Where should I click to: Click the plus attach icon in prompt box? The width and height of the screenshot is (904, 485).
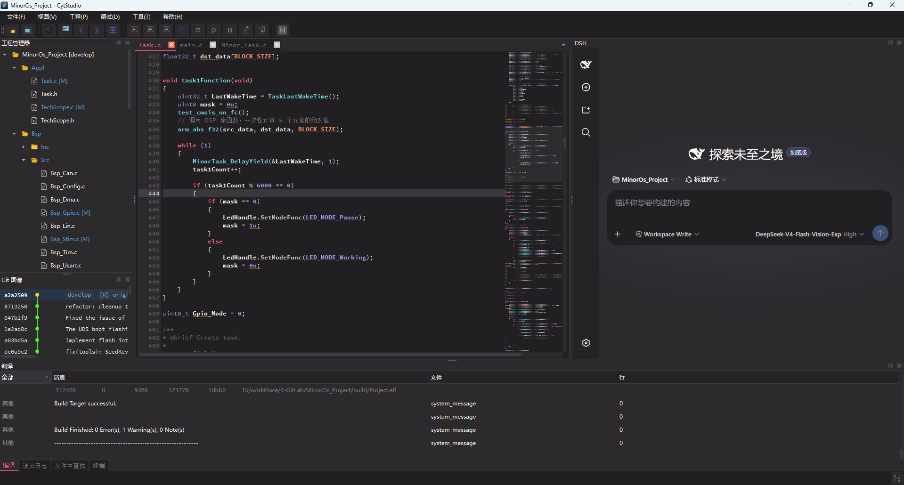pos(618,234)
